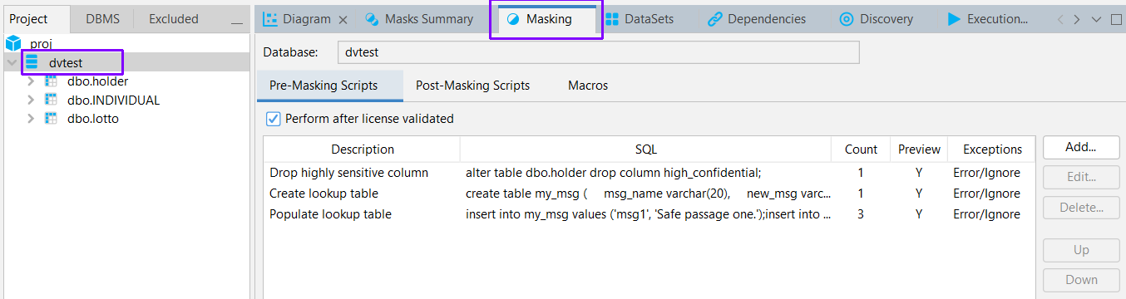Click the Discovery target icon

(847, 19)
